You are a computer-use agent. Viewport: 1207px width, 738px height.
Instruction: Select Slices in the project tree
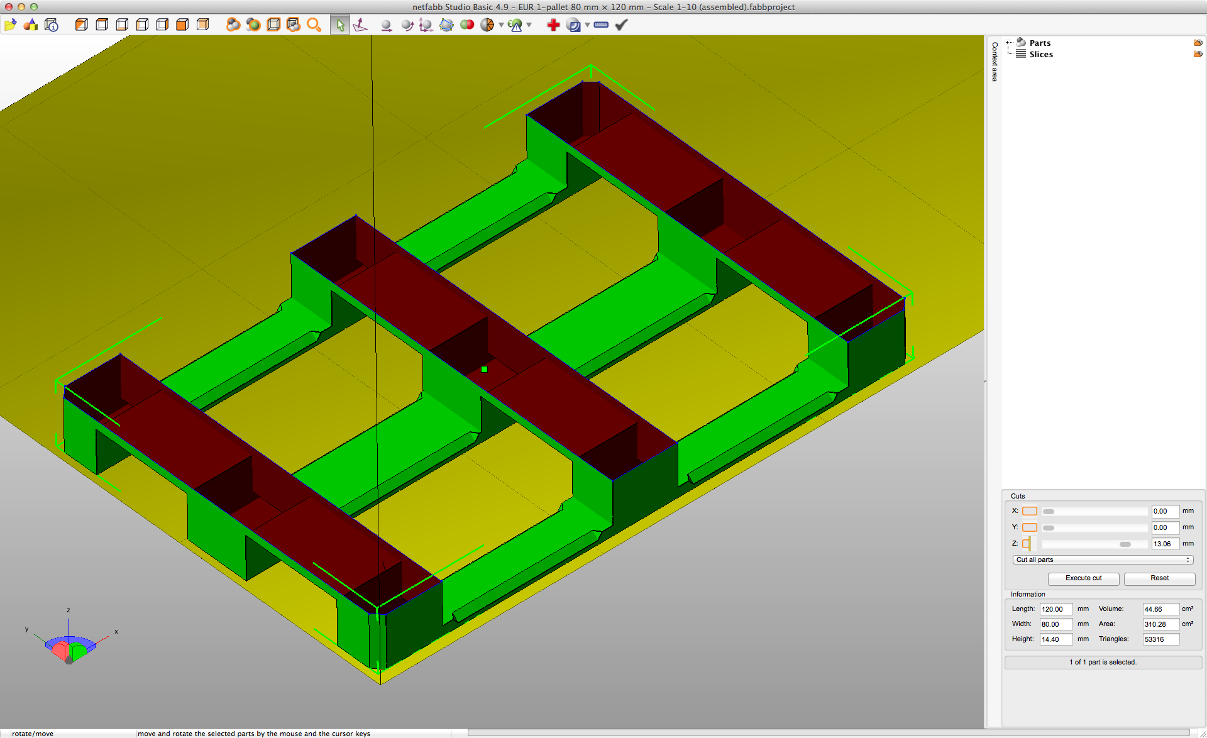tap(1041, 54)
